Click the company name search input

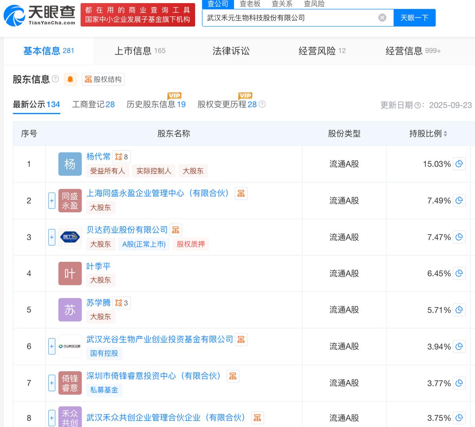tap(289, 18)
